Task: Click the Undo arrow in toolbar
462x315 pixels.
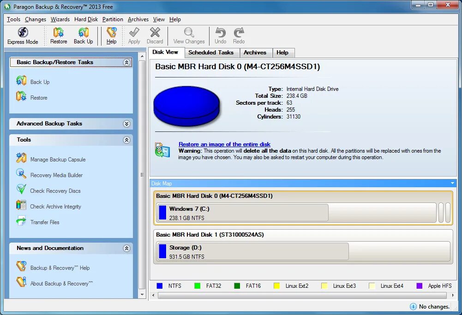Action: click(x=221, y=36)
